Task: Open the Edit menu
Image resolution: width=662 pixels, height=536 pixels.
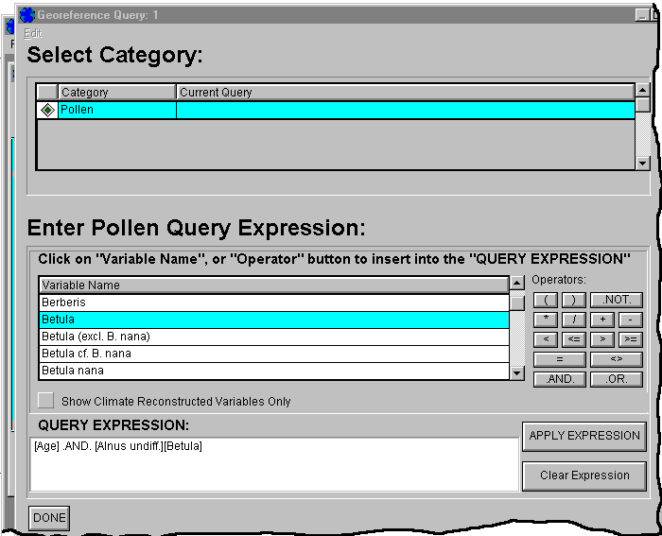Action: pos(32,33)
